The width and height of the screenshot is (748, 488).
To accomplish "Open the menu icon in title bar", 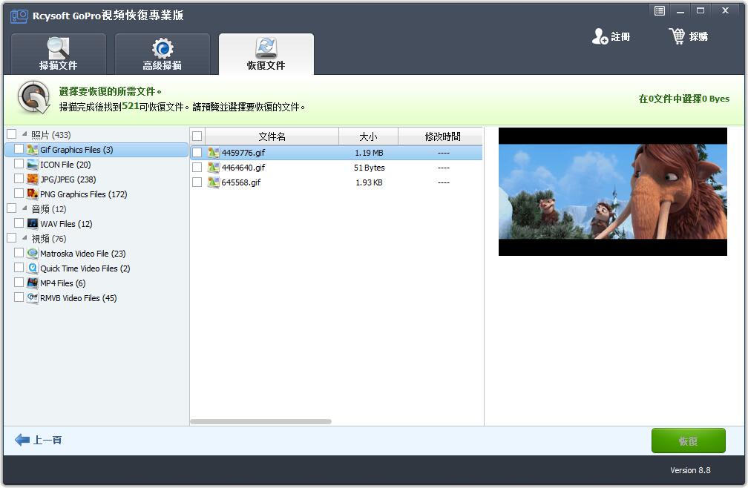I will (659, 10).
